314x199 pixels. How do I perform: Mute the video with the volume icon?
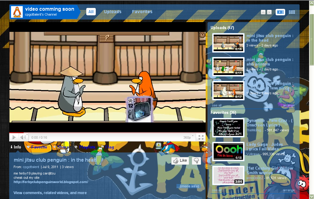click(x=23, y=137)
